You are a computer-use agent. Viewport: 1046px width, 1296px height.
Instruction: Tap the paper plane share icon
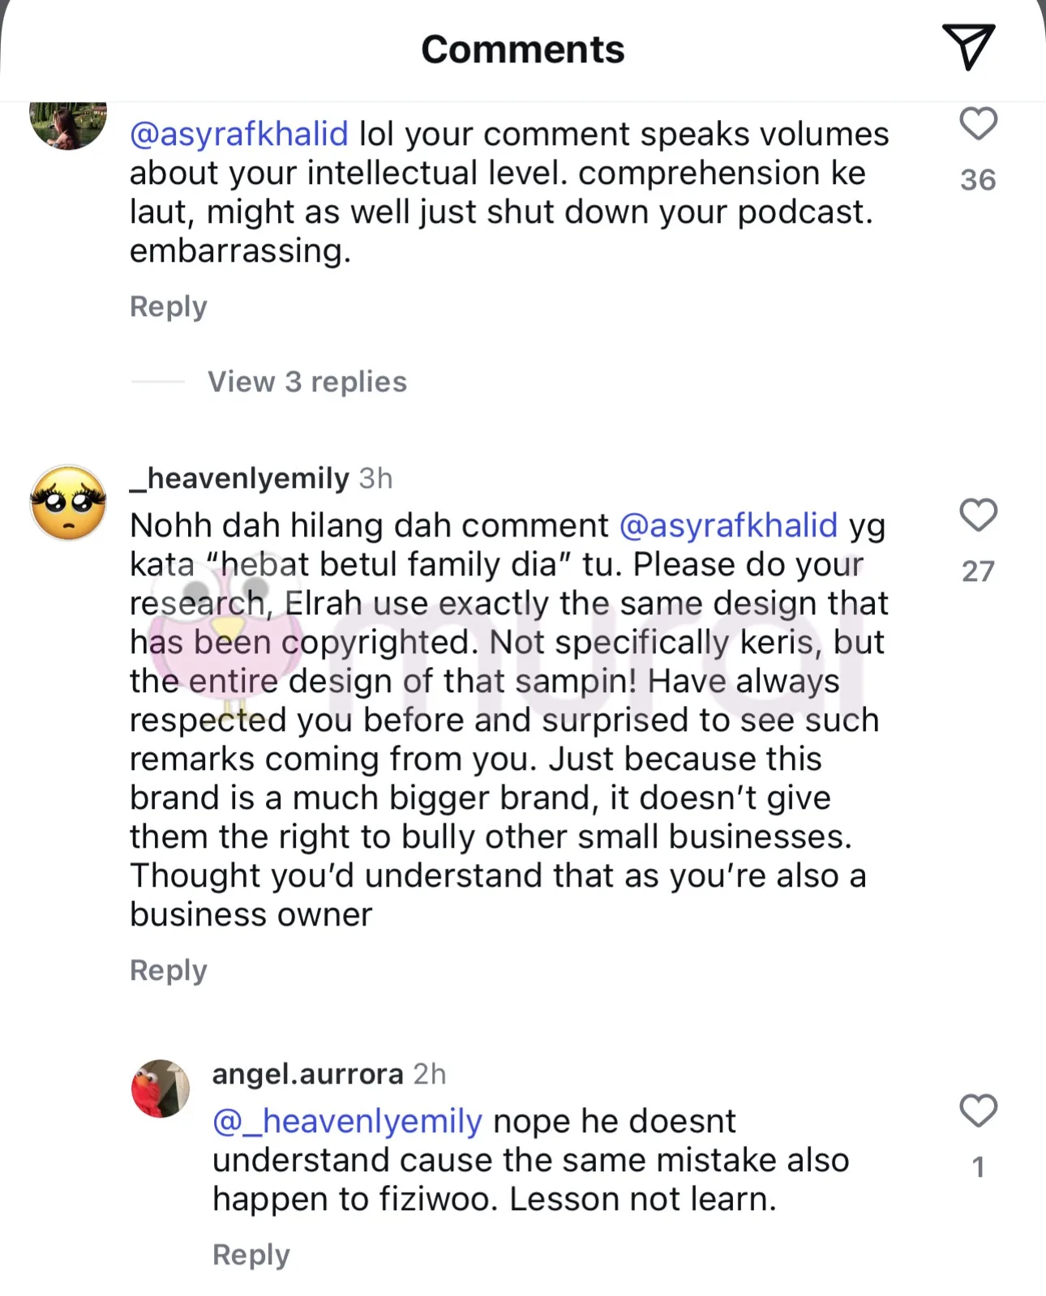click(x=967, y=47)
